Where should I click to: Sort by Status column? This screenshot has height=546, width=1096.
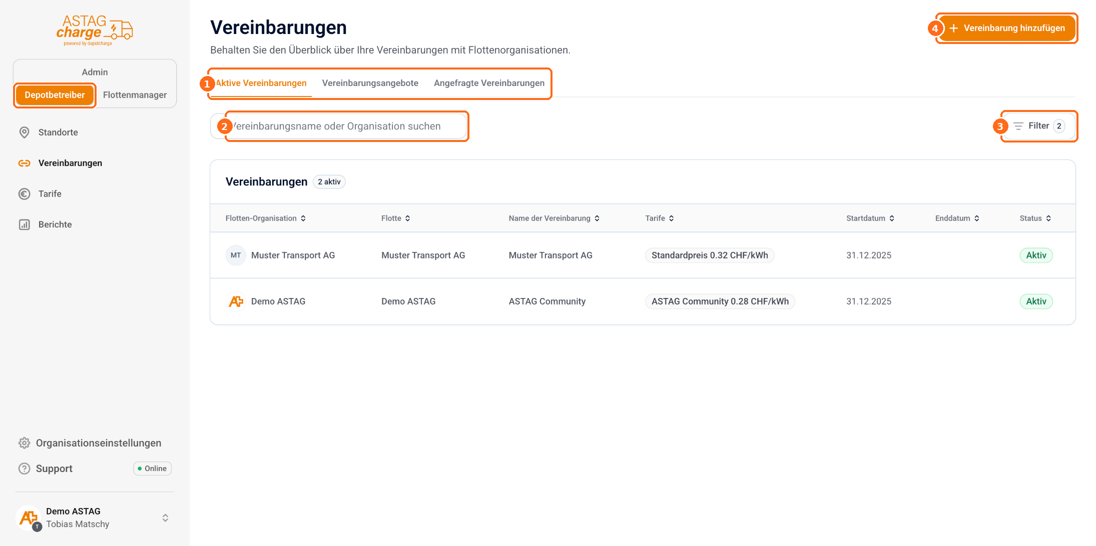click(x=1035, y=218)
